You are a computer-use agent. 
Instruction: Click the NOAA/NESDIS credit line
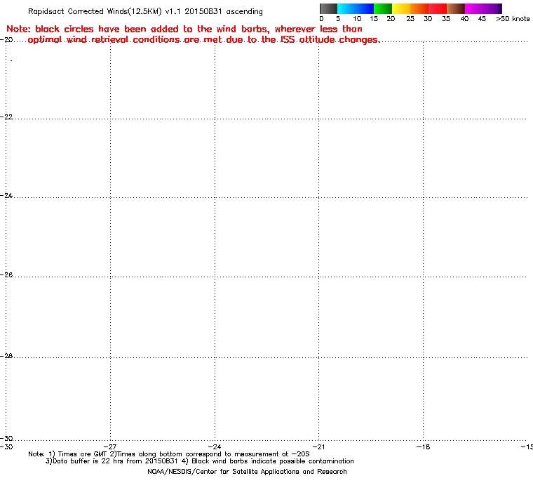(x=247, y=472)
